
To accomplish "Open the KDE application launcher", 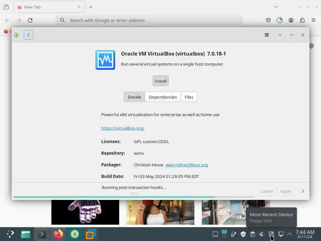I will coord(10,234).
